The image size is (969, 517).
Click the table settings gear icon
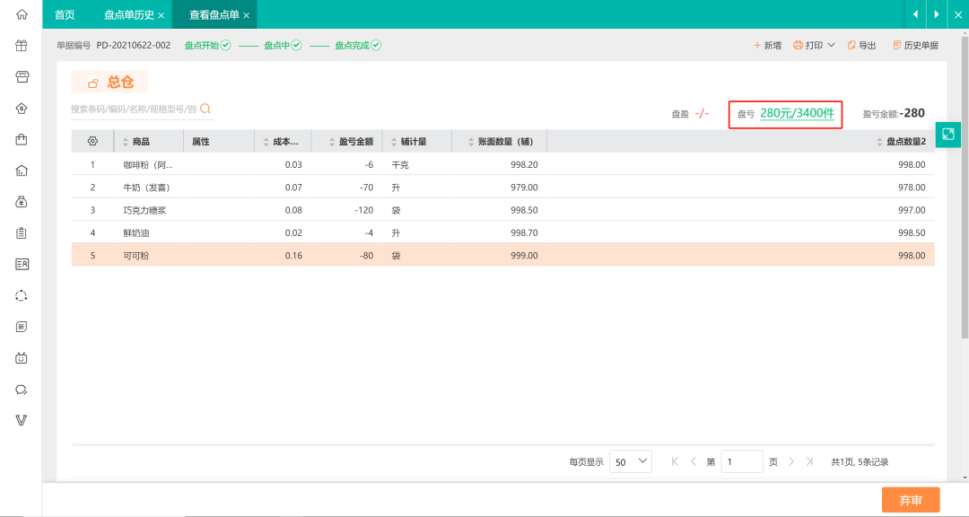click(x=92, y=142)
